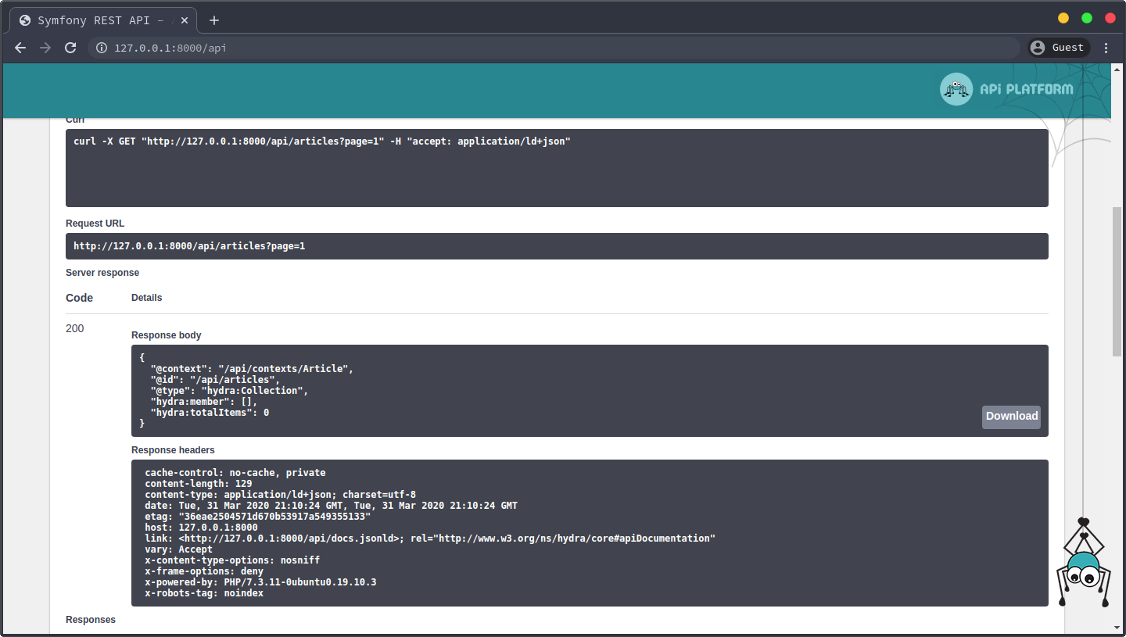1126x637 pixels.
Task: Click the vertical scrollbar thumb
Action: [1117, 281]
